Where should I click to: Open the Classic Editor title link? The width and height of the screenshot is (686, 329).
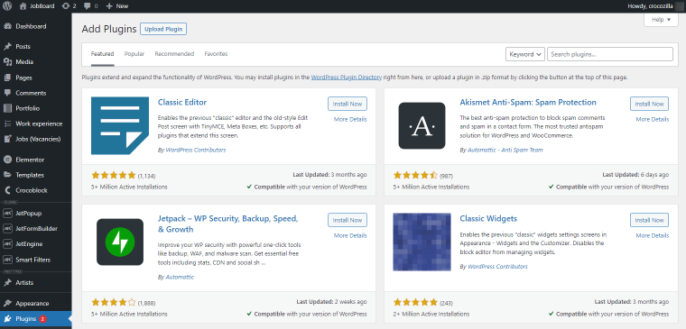tap(182, 103)
